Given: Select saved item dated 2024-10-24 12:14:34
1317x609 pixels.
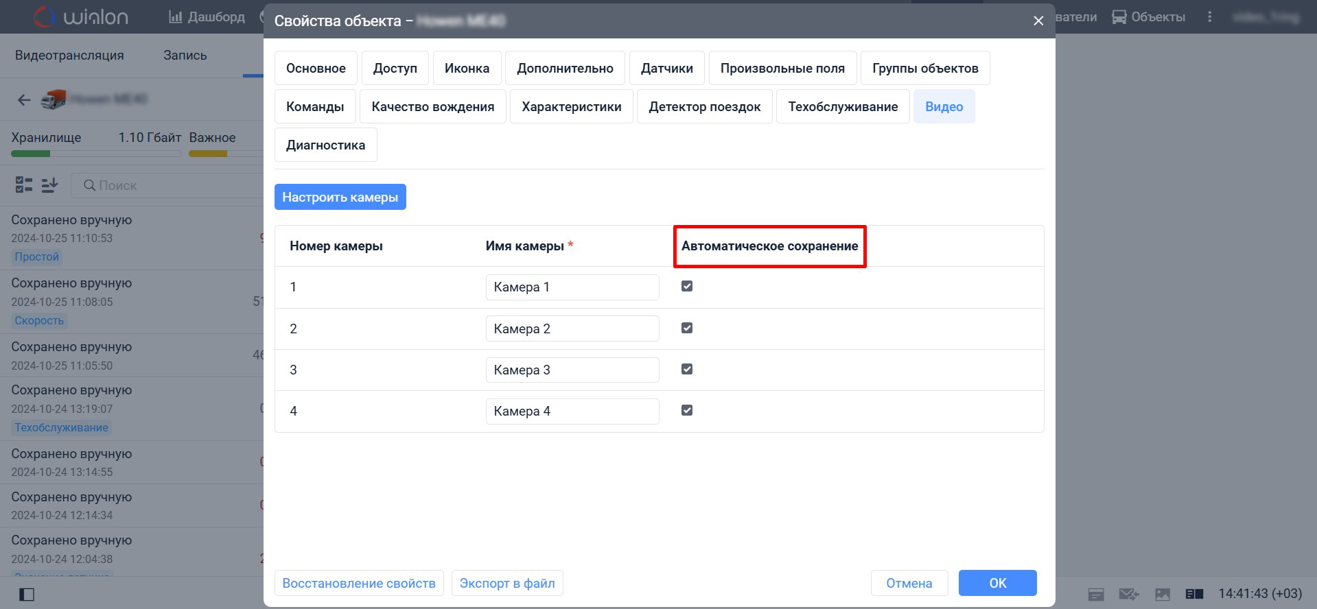Looking at the screenshot, I should (132, 505).
